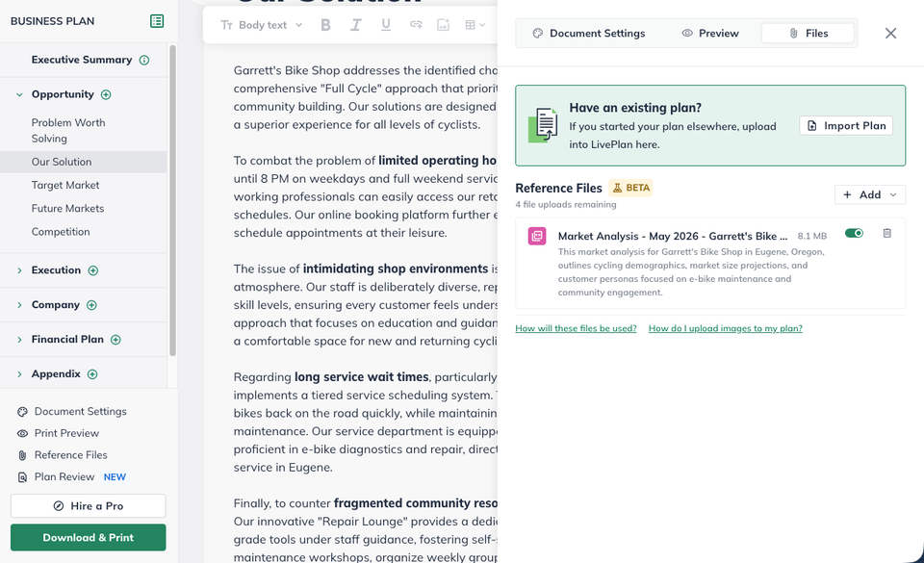Add a section using plus next to Opportunity

tap(106, 95)
